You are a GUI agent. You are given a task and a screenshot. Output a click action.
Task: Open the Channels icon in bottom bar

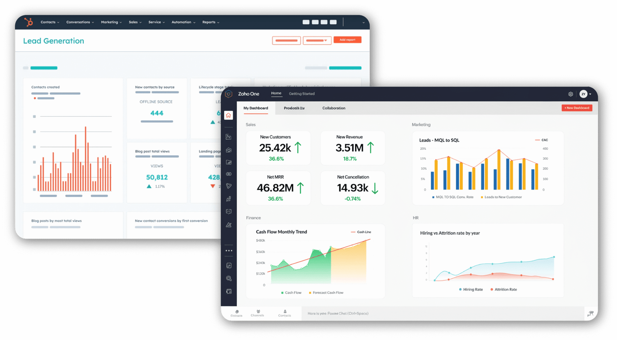258,313
